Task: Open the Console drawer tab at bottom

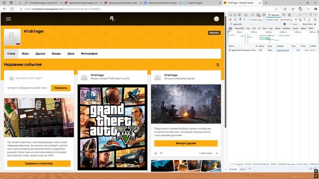Action: (233, 169)
